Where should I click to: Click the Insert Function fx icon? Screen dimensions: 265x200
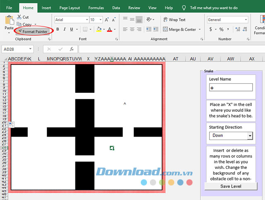pyautogui.click(x=71, y=49)
